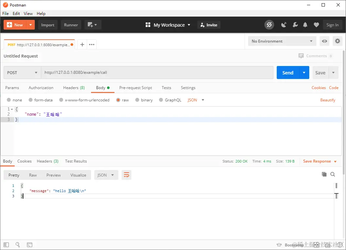This screenshot has width=346, height=250.
Task: Click the Import button
Action: pos(48,25)
